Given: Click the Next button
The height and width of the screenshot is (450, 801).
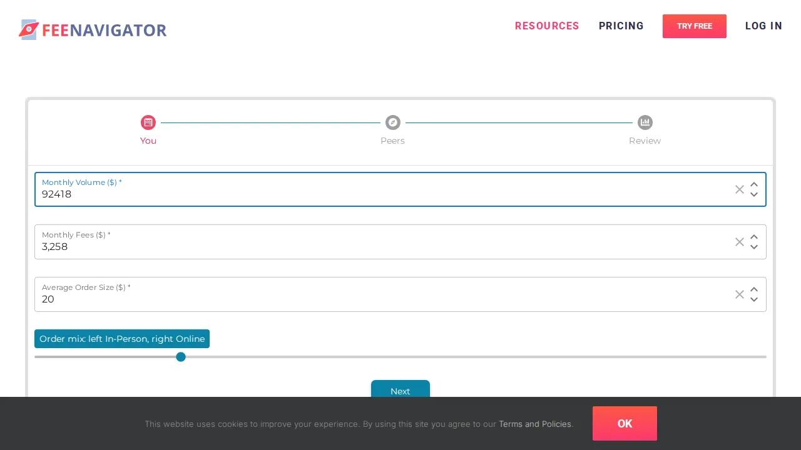Looking at the screenshot, I should (x=400, y=389).
